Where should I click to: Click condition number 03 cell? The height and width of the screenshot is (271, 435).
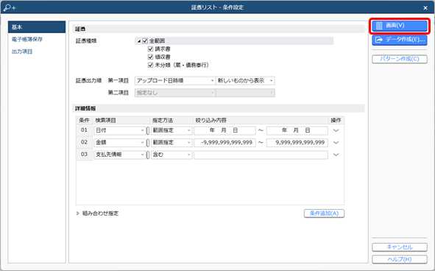[84, 155]
